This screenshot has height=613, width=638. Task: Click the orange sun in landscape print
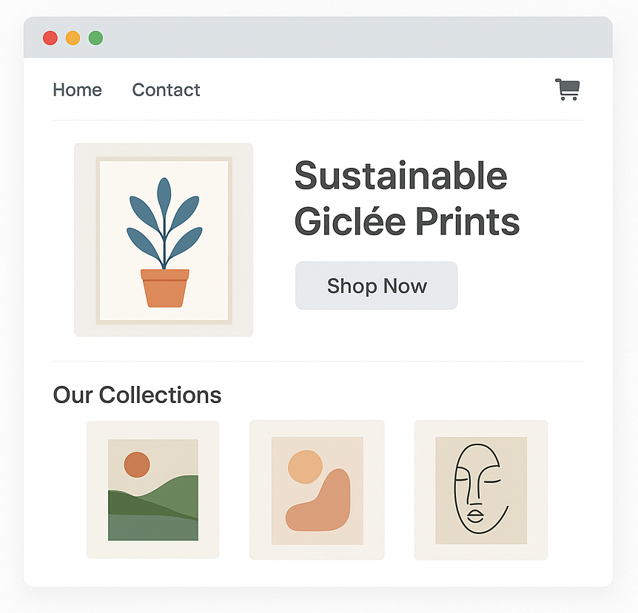[137, 464]
